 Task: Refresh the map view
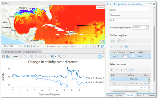[103, 46]
